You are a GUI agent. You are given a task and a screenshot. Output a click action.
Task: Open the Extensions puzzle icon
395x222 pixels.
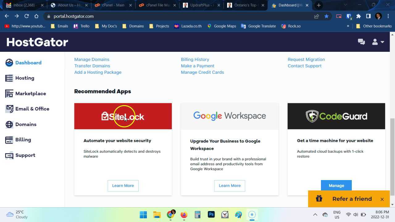tap(359, 16)
